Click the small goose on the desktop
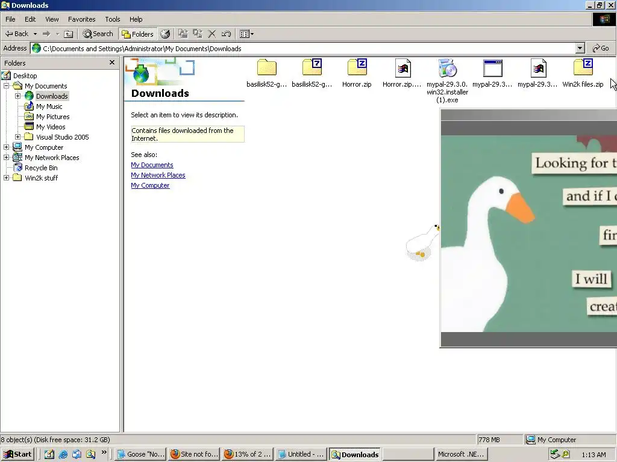This screenshot has width=617, height=462. [422, 243]
